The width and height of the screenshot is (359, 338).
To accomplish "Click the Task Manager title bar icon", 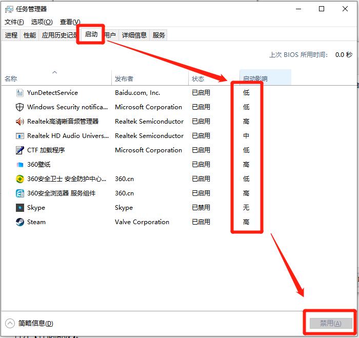I will pyautogui.click(x=9, y=9).
